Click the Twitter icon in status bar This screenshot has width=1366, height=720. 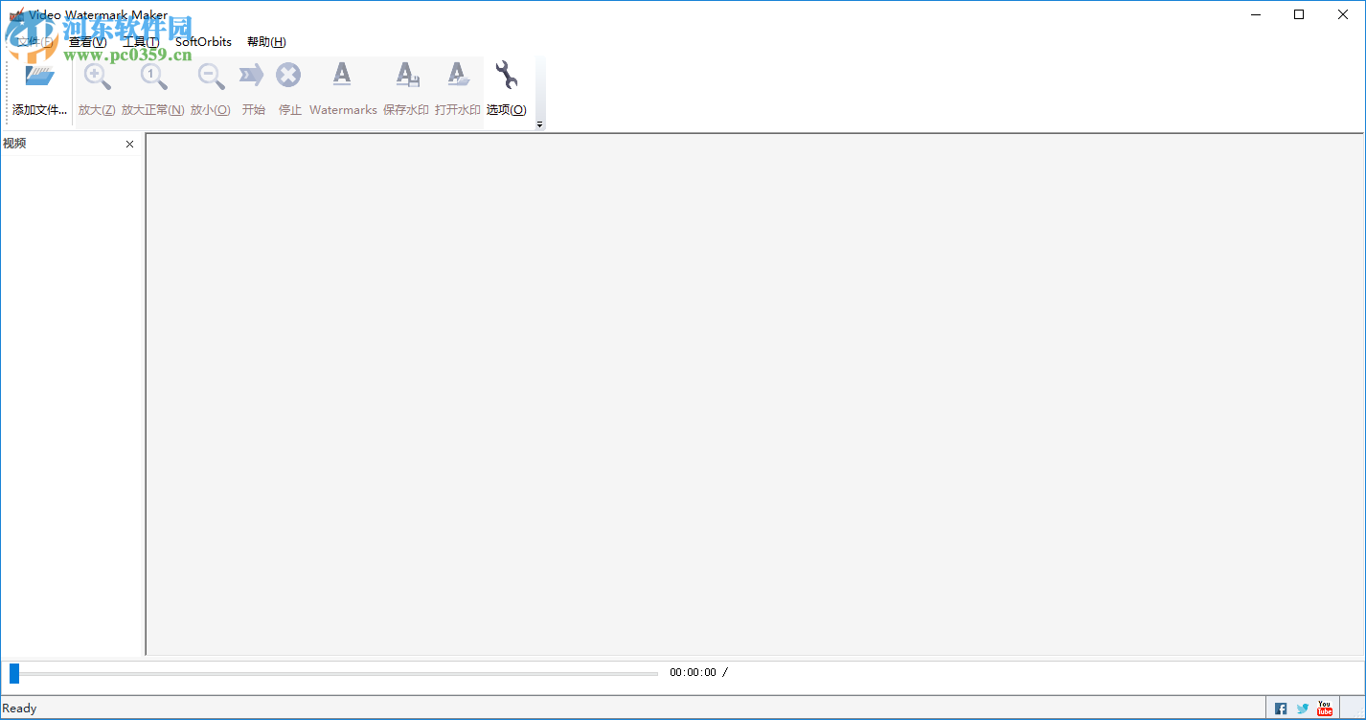tap(1302, 708)
